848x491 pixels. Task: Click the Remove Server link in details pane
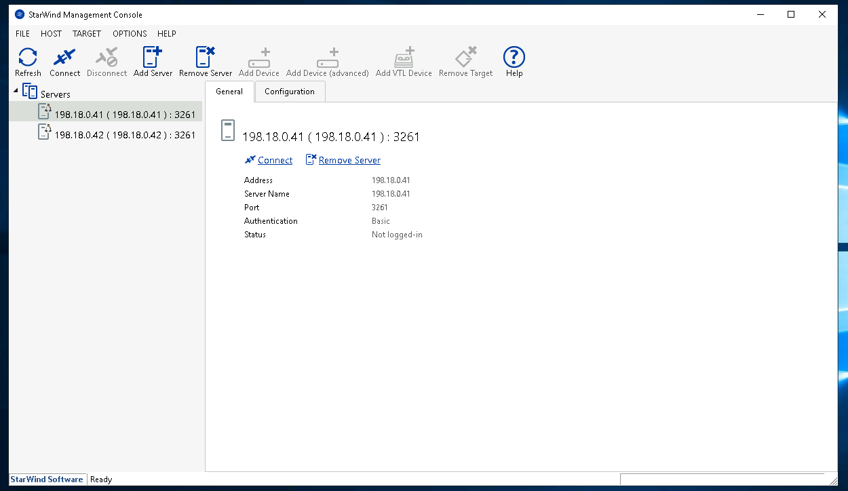[349, 161]
